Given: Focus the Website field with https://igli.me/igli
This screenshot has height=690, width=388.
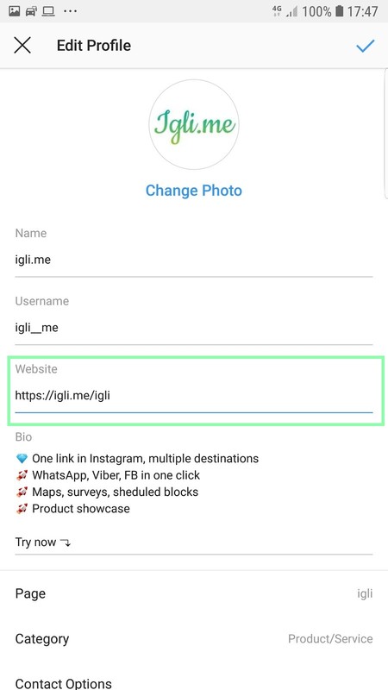Looking at the screenshot, I should click(193, 396).
